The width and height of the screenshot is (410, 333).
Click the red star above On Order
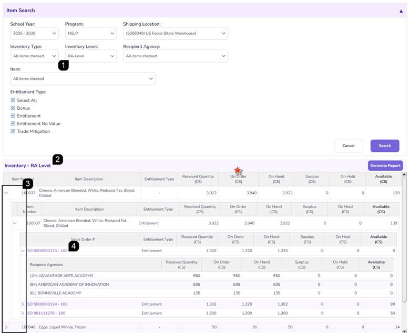pyautogui.click(x=238, y=170)
